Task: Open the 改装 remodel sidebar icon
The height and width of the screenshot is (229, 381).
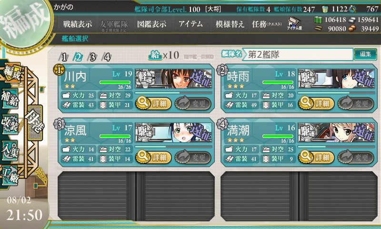Action: point(10,124)
